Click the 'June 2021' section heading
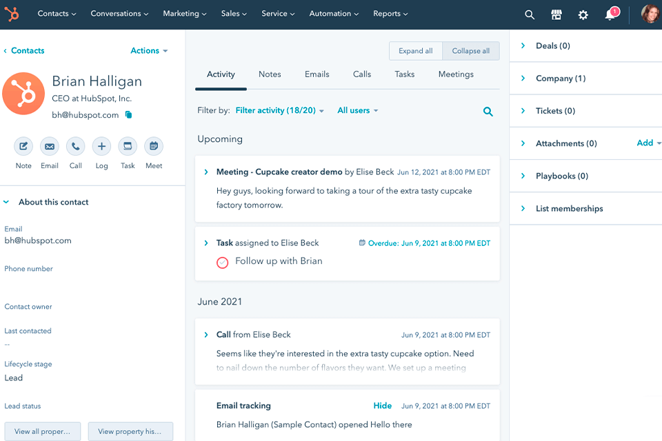The image size is (662, 441). point(219,302)
